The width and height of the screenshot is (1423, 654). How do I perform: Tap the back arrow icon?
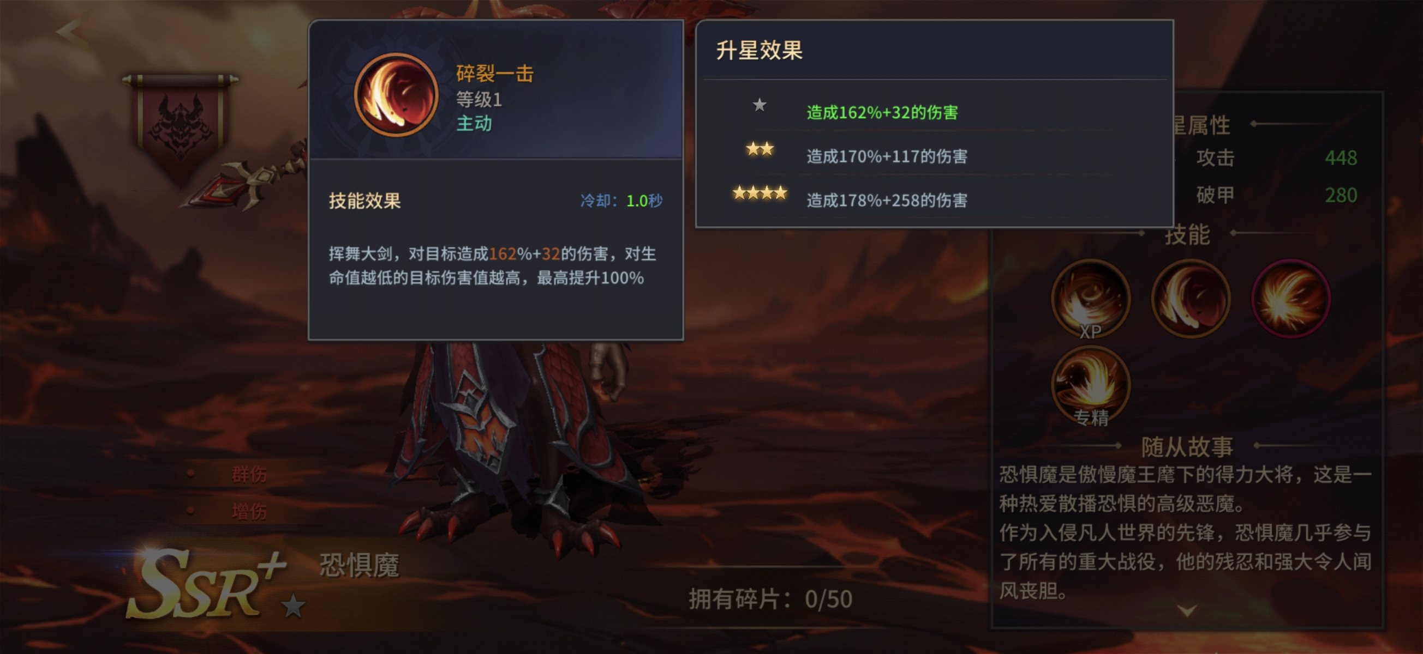(x=74, y=32)
